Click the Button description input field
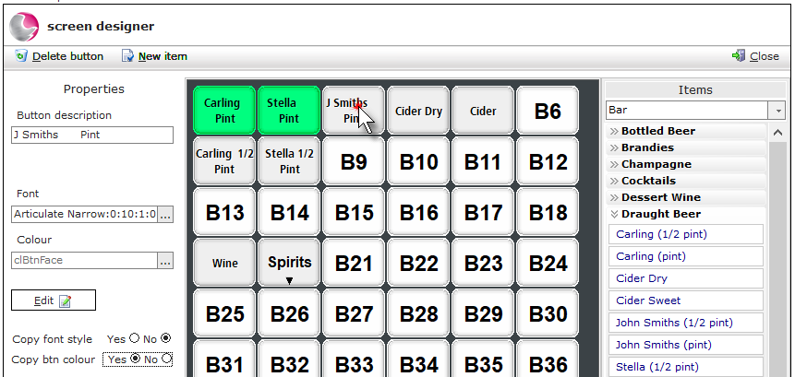795x377 pixels. coord(92,135)
